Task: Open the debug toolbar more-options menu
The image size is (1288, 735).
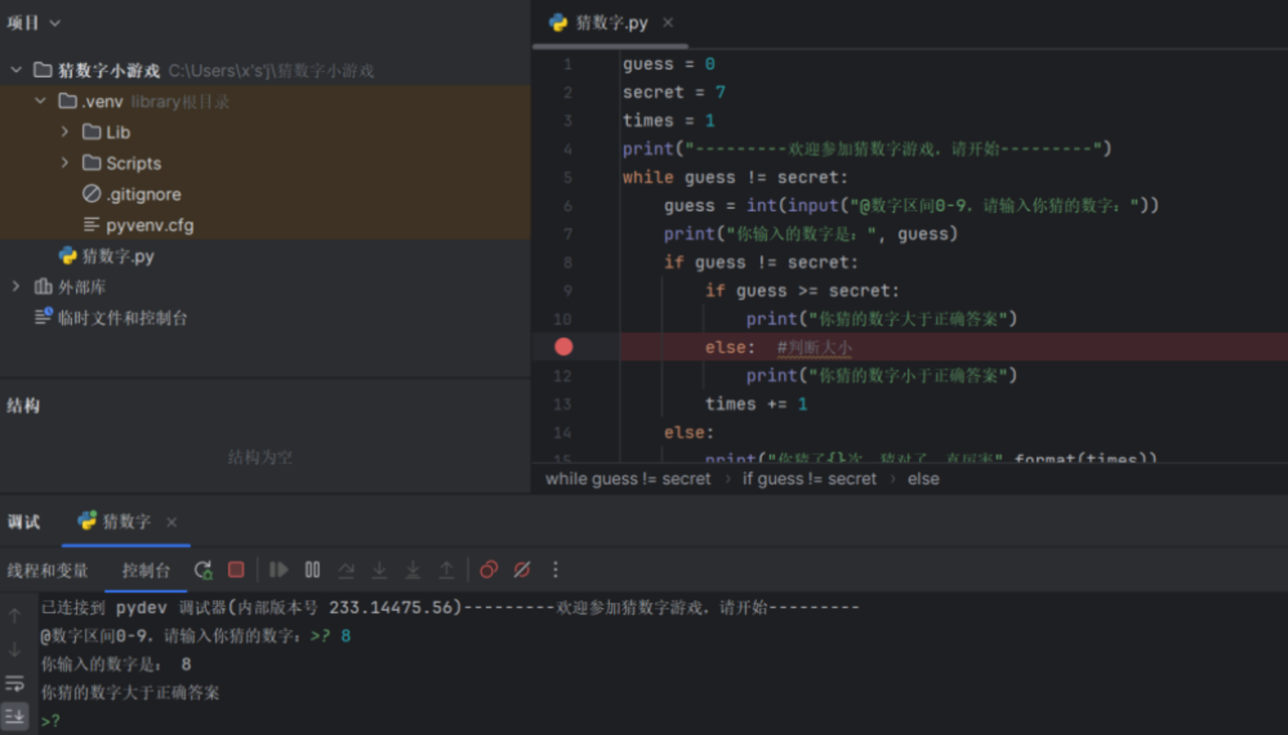Action: [556, 570]
